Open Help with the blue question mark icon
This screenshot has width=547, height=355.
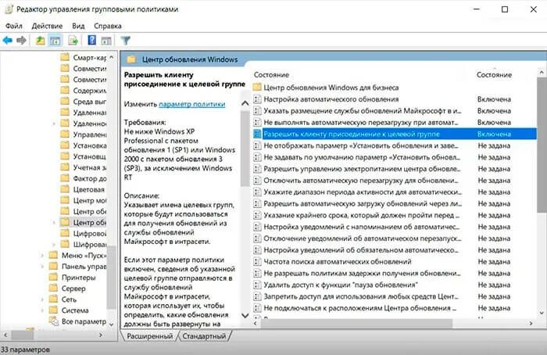point(91,40)
